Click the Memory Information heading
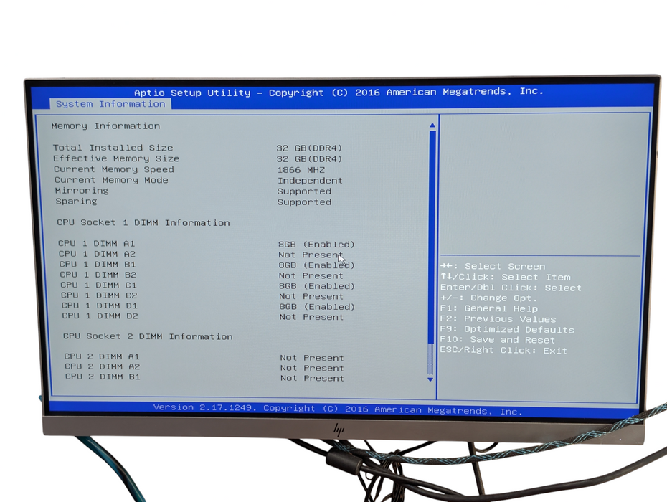This screenshot has width=667, height=502. [105, 126]
